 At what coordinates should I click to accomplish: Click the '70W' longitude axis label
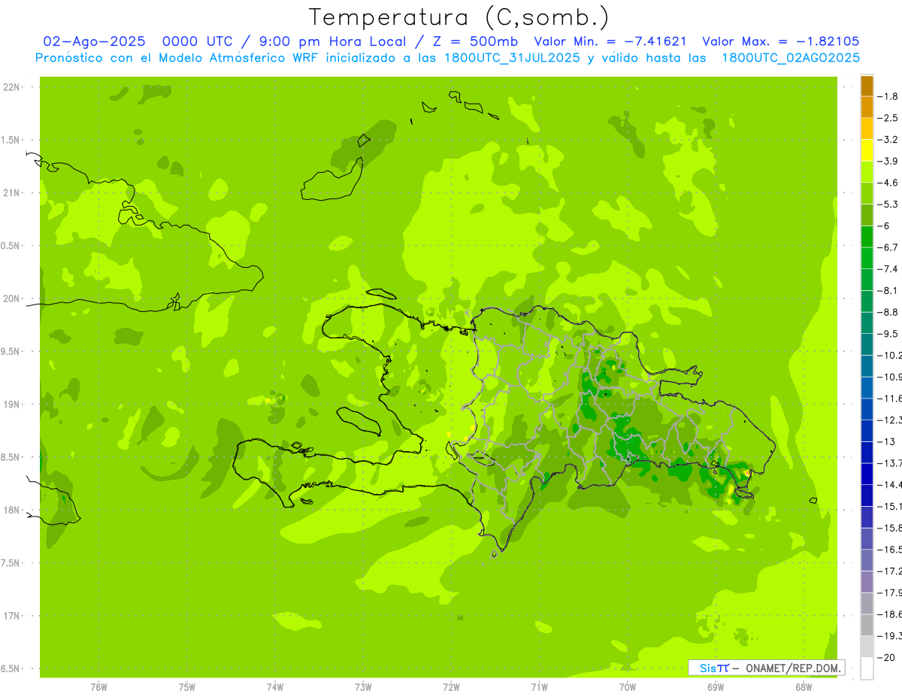pos(628,686)
